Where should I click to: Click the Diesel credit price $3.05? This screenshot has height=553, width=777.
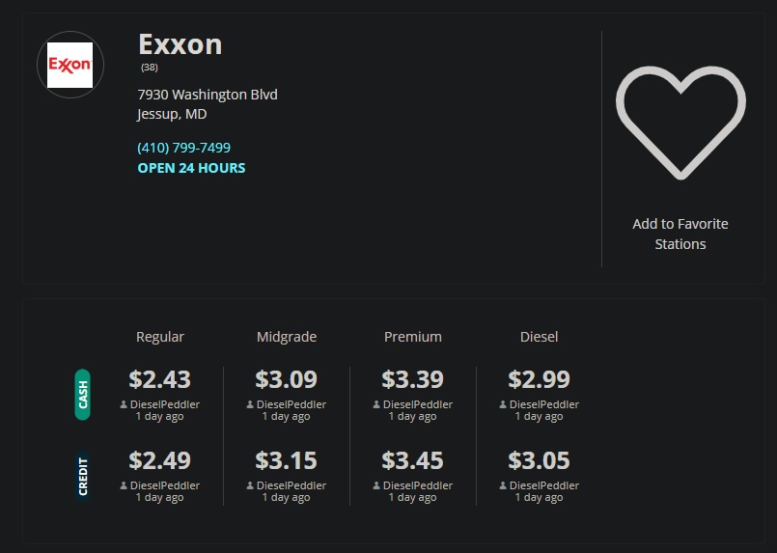539,461
